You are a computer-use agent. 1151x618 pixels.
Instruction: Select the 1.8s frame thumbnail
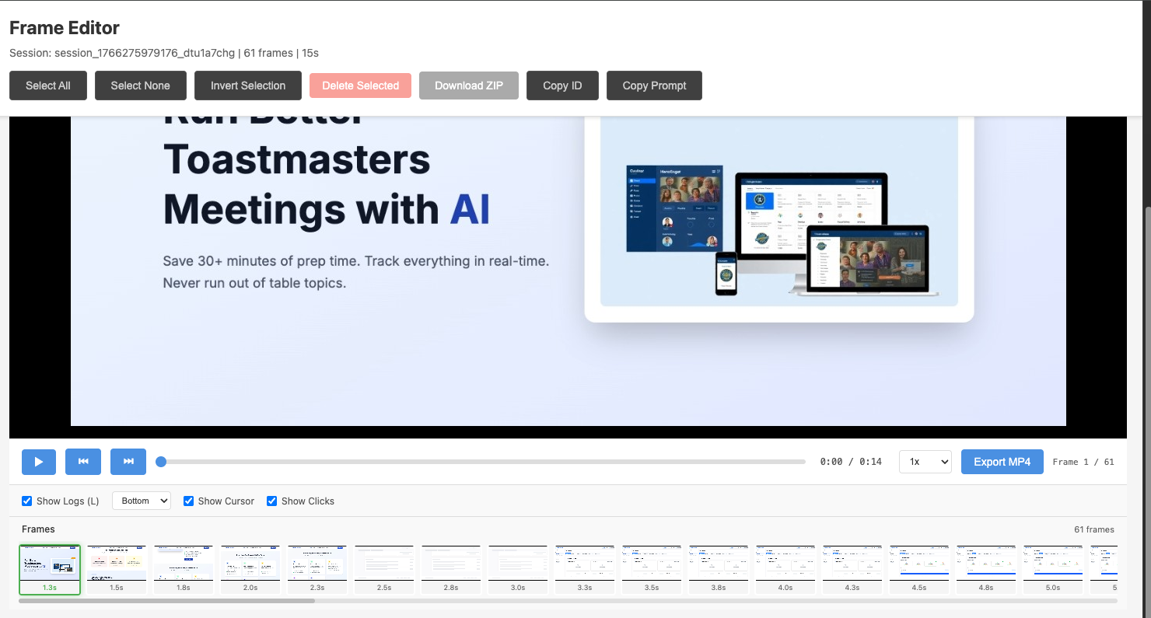pyautogui.click(x=184, y=569)
